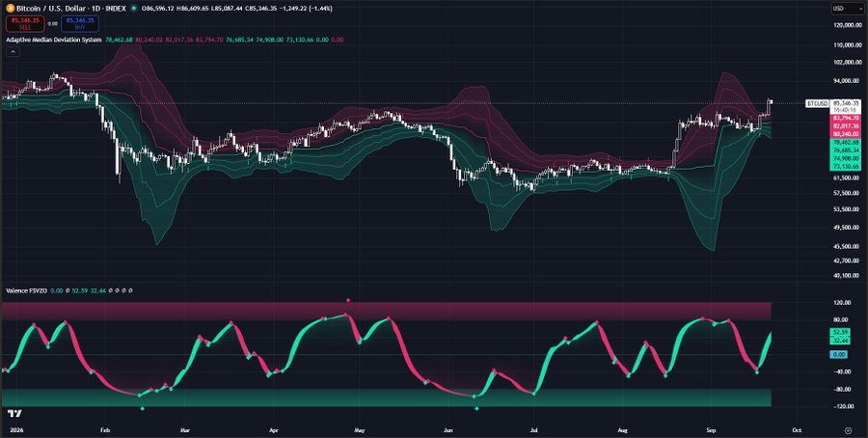
Task: Select the Valence FSVZO indicator legend
Action: pos(27,290)
